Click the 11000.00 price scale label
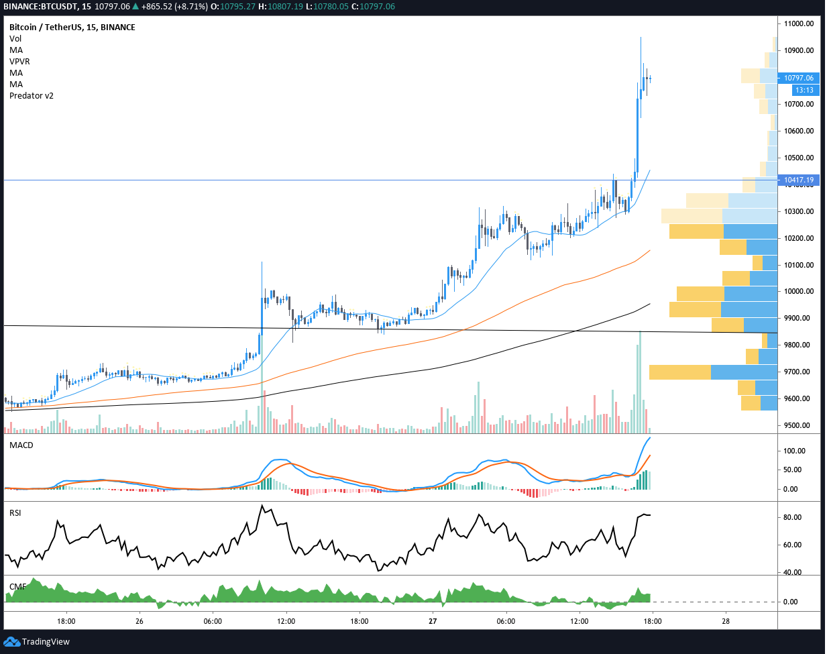The height and width of the screenshot is (654, 827). coord(799,23)
